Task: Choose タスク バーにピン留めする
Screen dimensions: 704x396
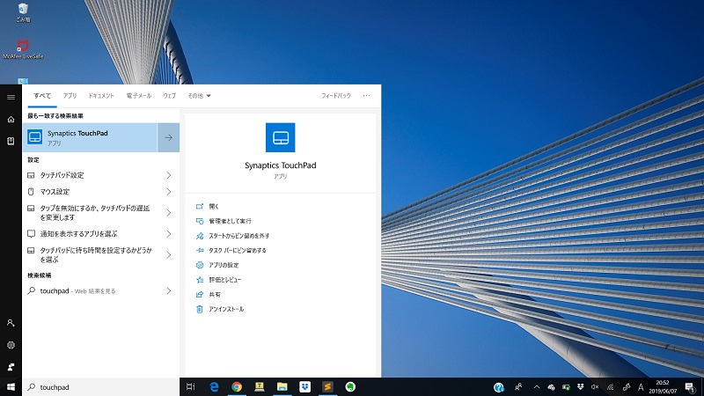Action: 237,251
